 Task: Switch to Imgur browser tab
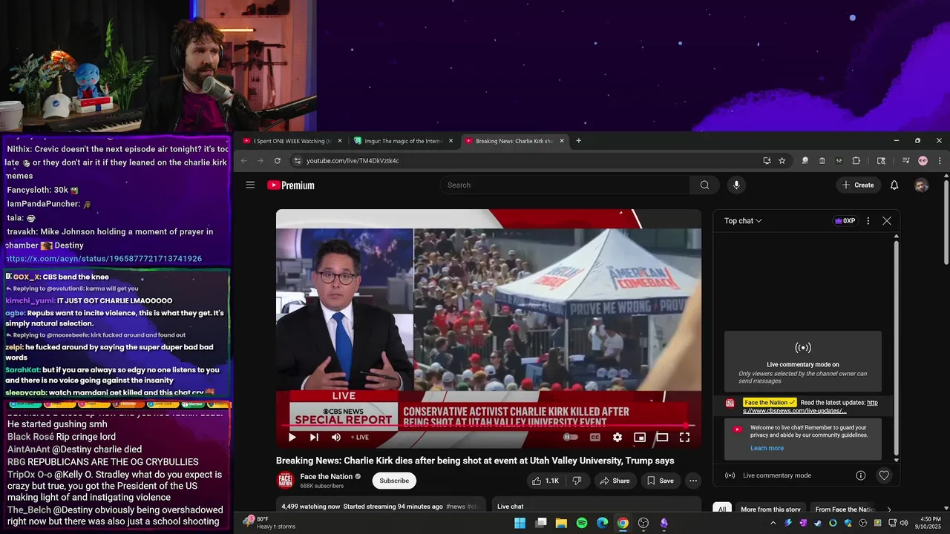tap(404, 141)
